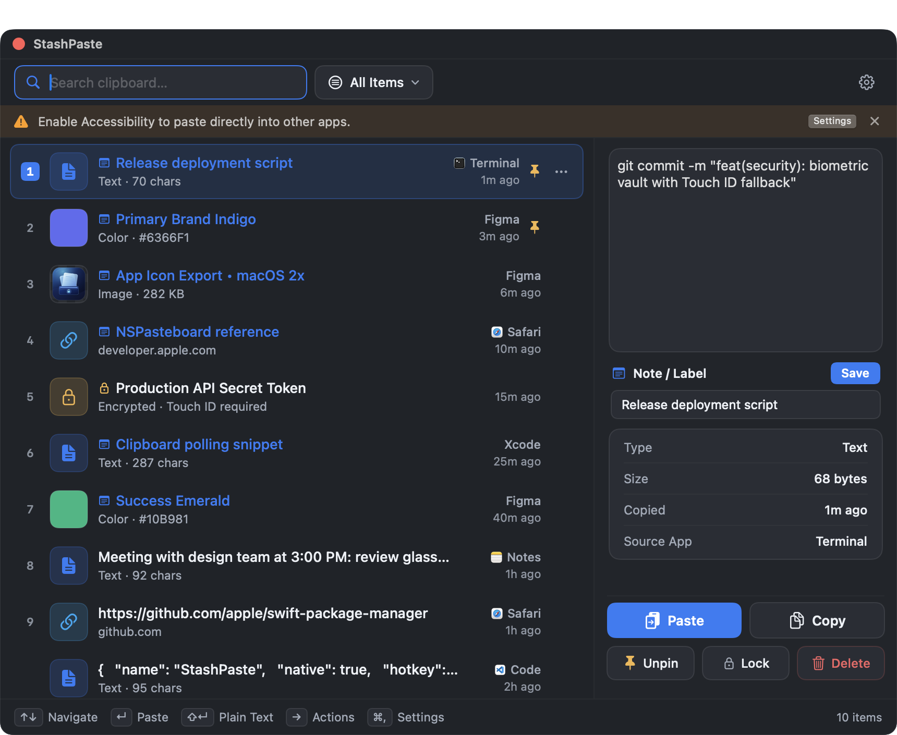
Task: Click the Plain Text shortcut hint
Action: pyautogui.click(x=227, y=717)
